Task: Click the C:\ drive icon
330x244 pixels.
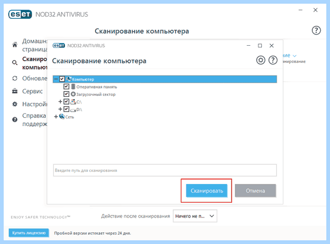Action: coord(73,102)
